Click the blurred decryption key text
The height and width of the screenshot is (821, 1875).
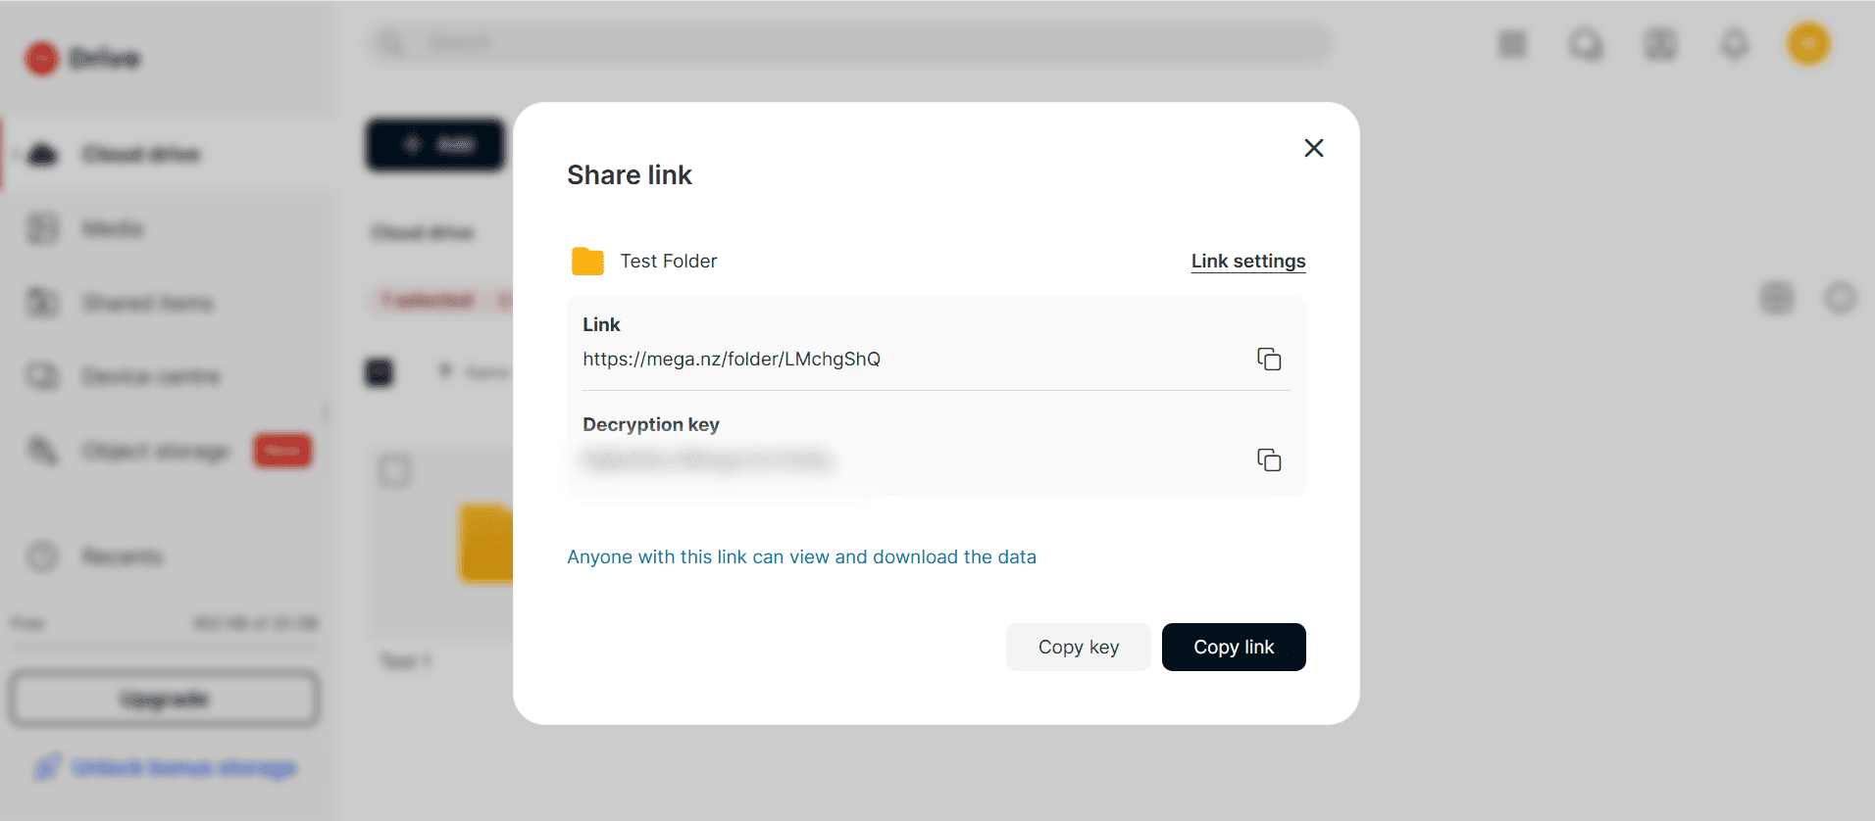click(x=707, y=459)
